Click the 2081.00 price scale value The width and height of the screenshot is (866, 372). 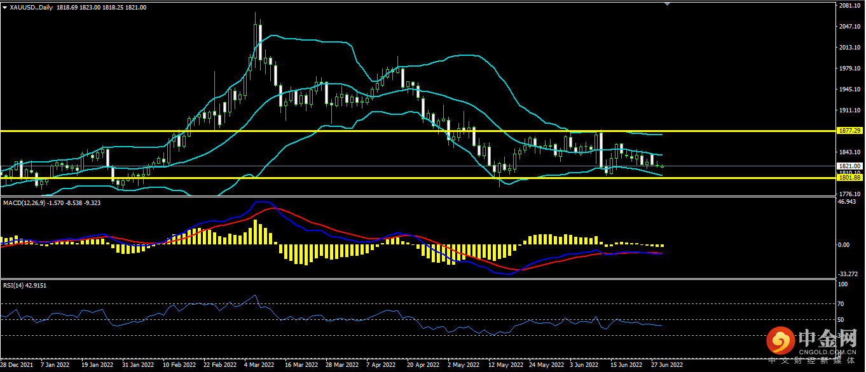click(849, 6)
